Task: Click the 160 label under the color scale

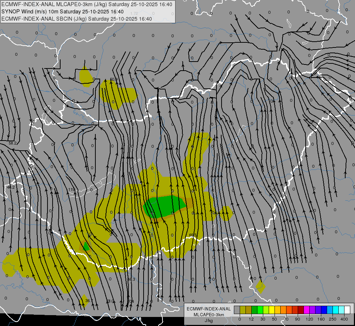Action: pyautogui.click(x=321, y=319)
